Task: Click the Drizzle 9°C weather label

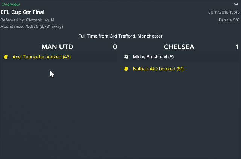Action: click(x=229, y=20)
